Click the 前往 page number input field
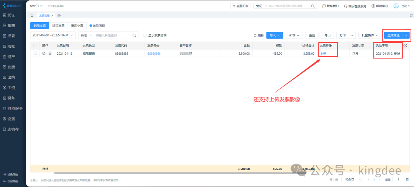Viewport: 414px width, 187px height. point(398,179)
